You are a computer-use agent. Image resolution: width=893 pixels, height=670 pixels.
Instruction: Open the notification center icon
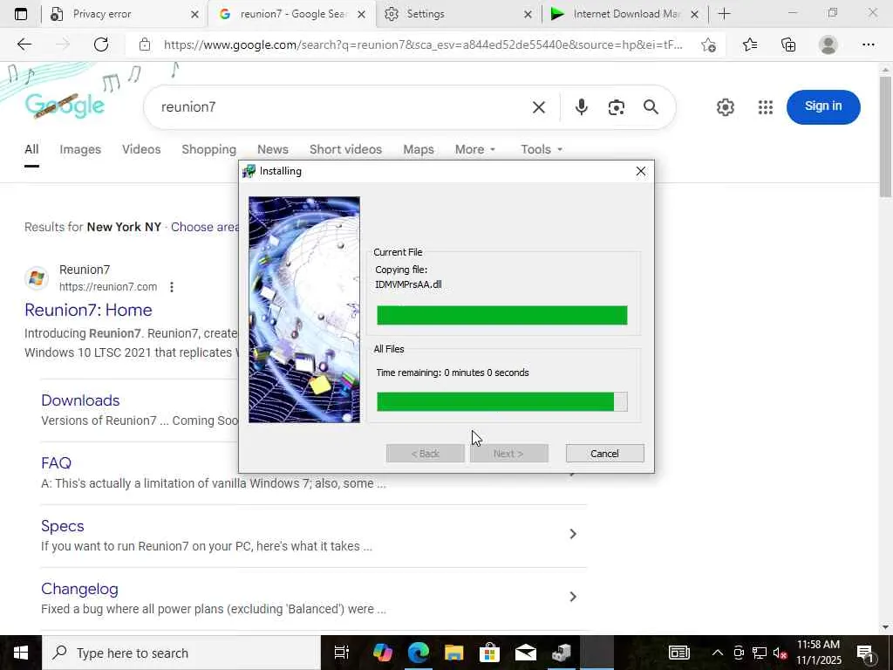pos(864,653)
